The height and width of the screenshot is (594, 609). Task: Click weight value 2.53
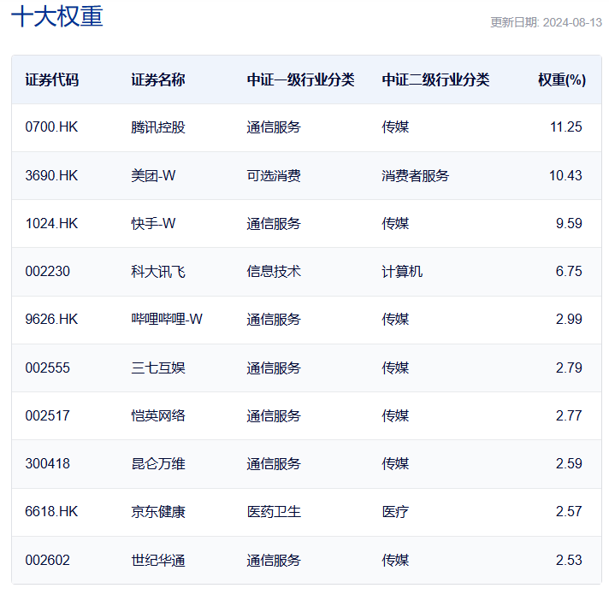569,561
